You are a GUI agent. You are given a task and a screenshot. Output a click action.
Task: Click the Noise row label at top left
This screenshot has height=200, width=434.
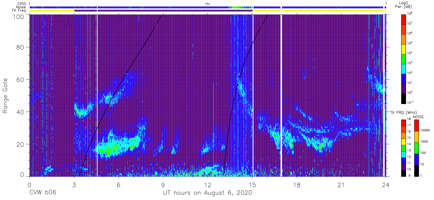tap(21, 7)
